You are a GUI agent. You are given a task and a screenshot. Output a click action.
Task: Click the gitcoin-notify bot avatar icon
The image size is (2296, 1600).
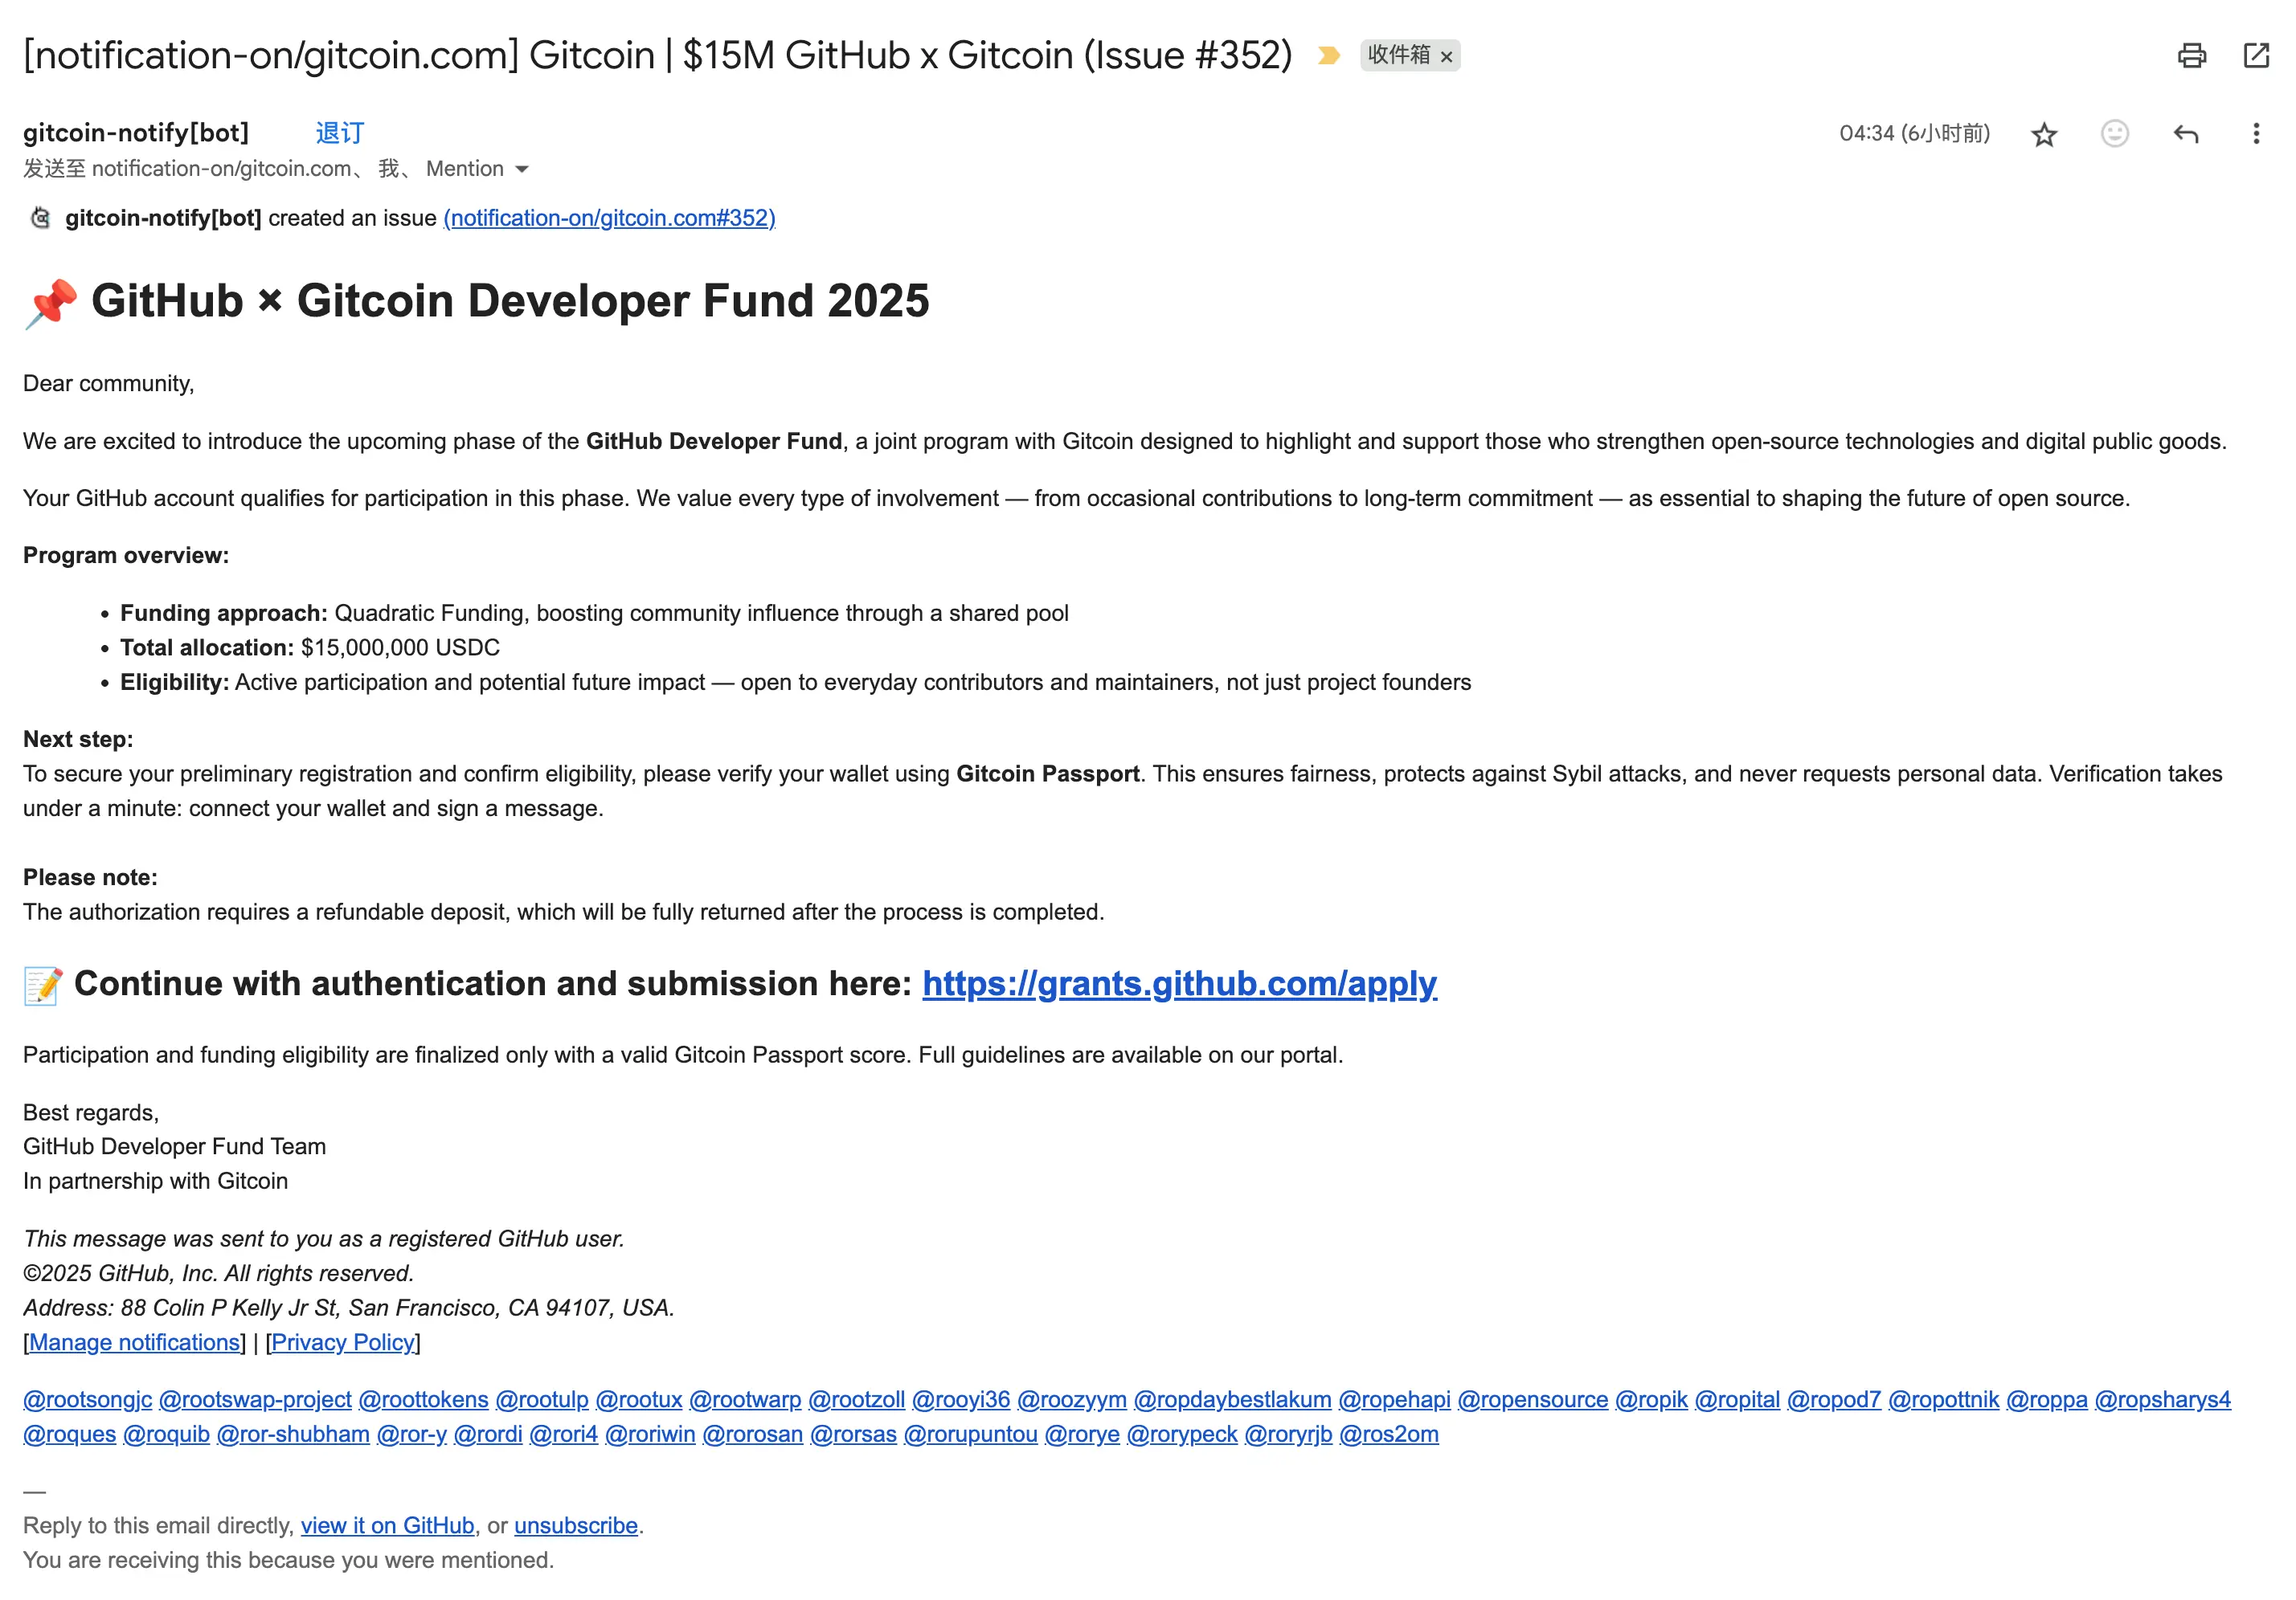[40, 218]
